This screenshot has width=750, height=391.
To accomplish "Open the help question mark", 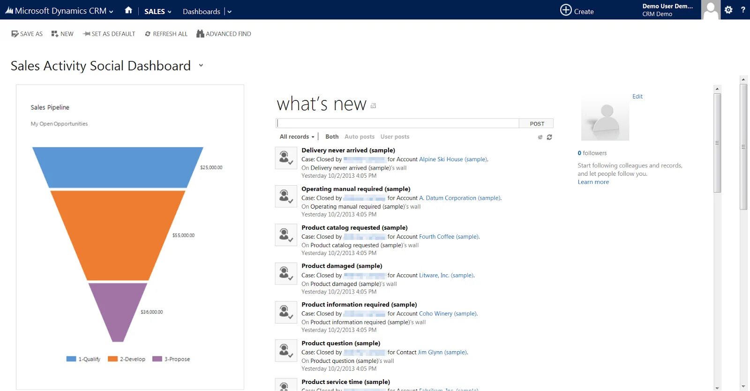I will point(743,10).
